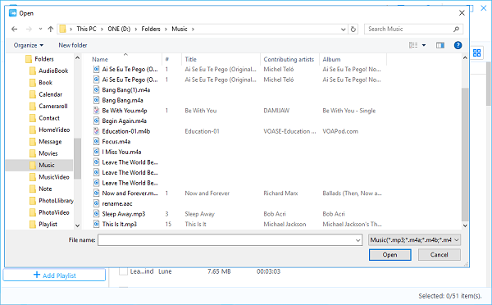Select Be With You.m4p file icon
This screenshot has height=305, width=492.
click(x=96, y=111)
